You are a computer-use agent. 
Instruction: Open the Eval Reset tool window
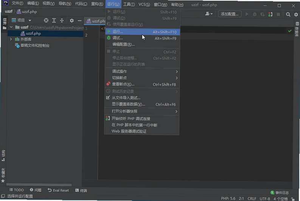coord(58,190)
